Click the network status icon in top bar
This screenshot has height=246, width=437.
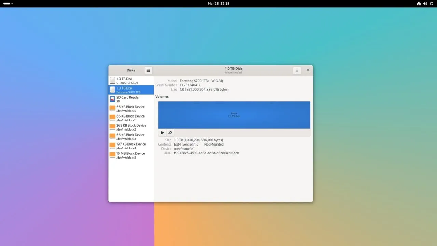419,3
